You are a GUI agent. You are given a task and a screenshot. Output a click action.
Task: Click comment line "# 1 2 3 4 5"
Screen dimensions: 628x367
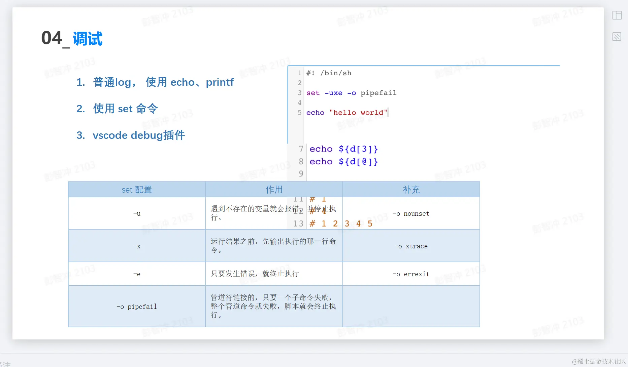[x=341, y=223]
